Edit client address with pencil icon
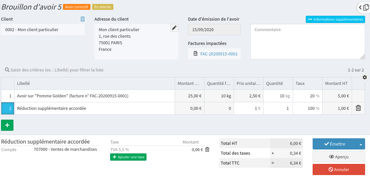 click(174, 28)
